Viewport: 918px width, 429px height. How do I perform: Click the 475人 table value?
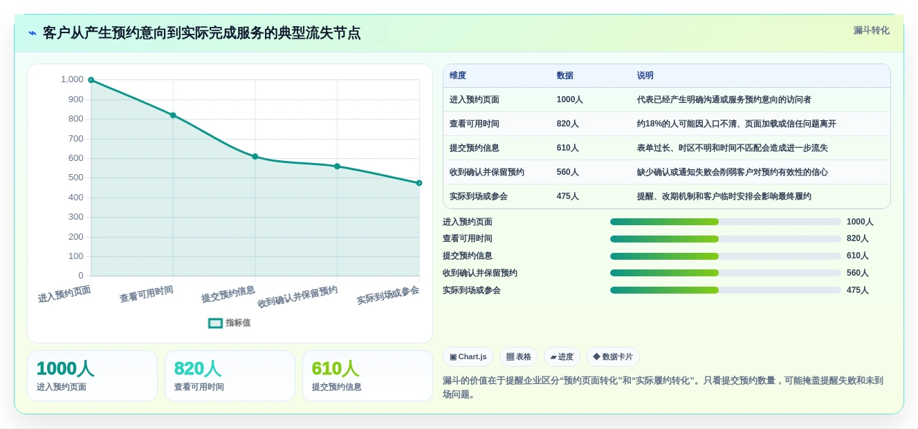568,197
